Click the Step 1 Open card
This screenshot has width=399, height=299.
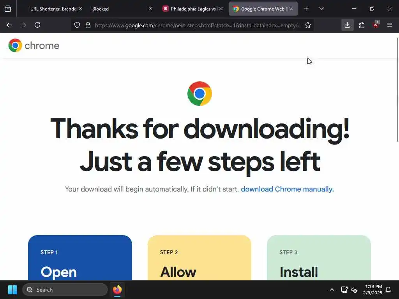tap(80, 258)
